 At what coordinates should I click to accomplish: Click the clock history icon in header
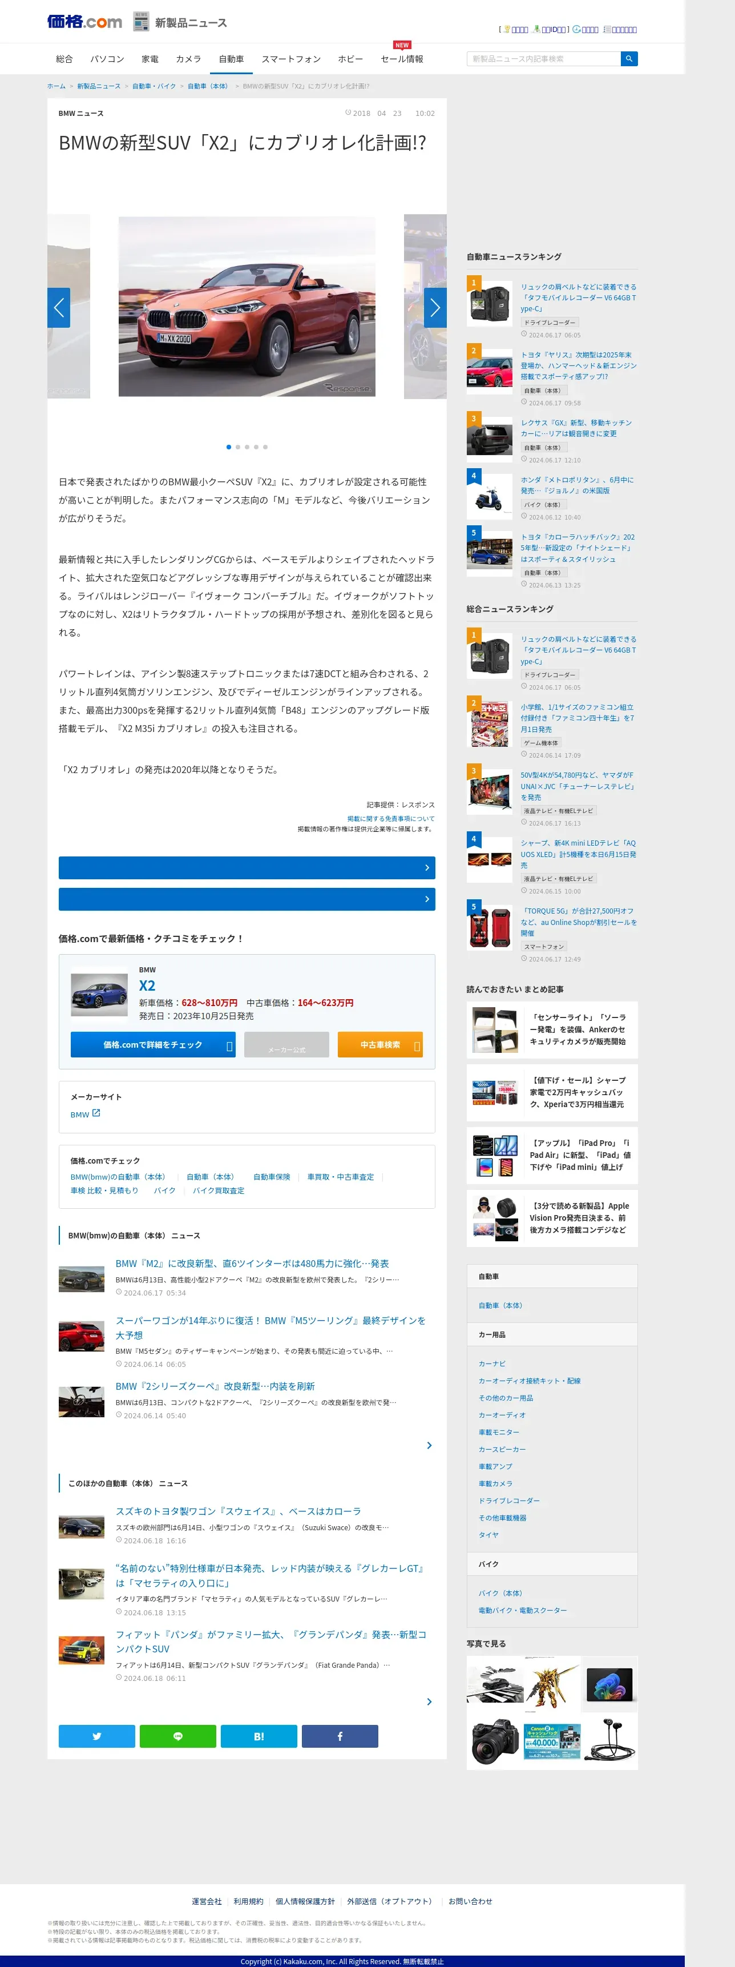pyautogui.click(x=576, y=29)
